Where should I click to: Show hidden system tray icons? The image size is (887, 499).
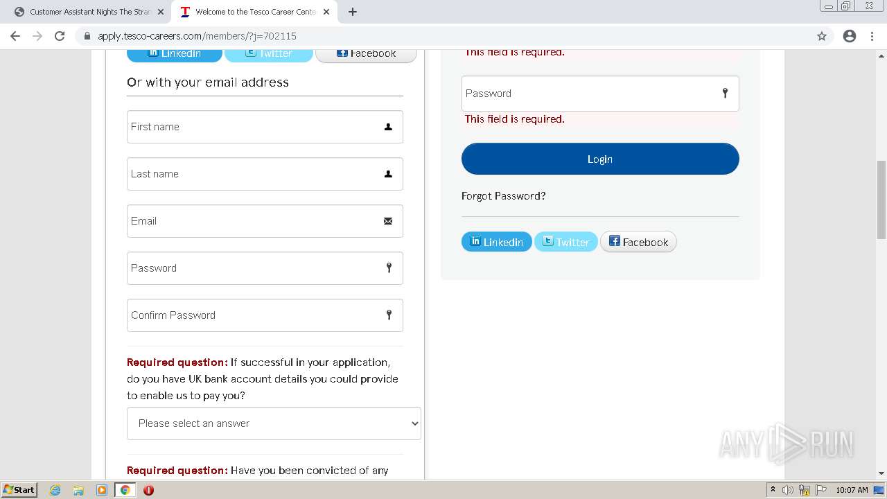tap(773, 490)
